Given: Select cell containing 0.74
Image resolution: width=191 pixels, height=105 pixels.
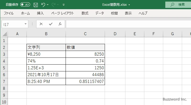Looking at the screenshot, I should point(85,61).
